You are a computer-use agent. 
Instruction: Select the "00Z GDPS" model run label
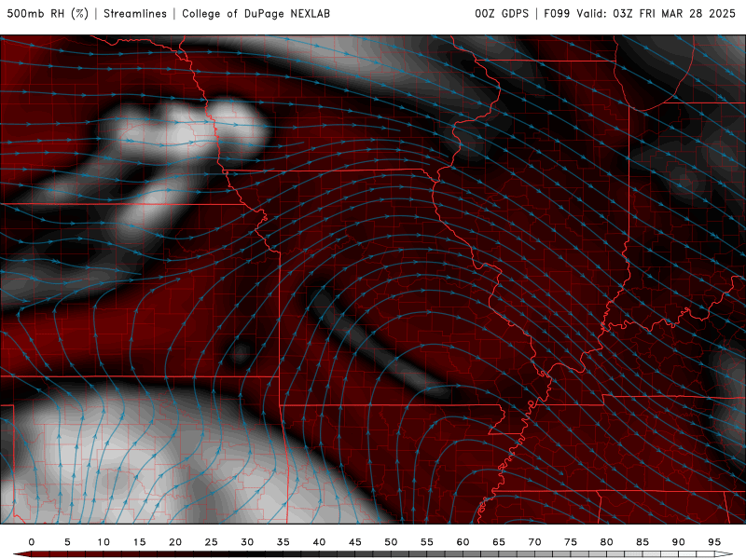(x=502, y=14)
